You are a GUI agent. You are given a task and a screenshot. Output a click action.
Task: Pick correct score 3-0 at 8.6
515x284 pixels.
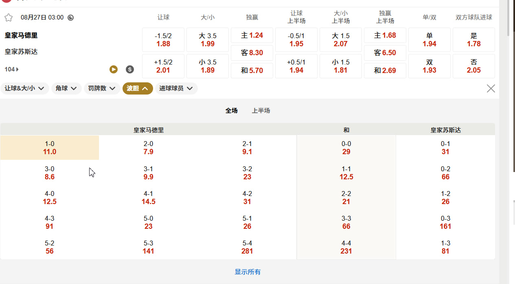(x=50, y=173)
